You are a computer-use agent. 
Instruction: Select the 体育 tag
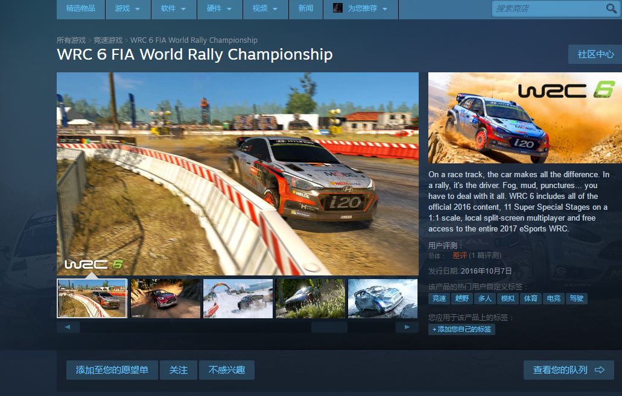(x=530, y=298)
